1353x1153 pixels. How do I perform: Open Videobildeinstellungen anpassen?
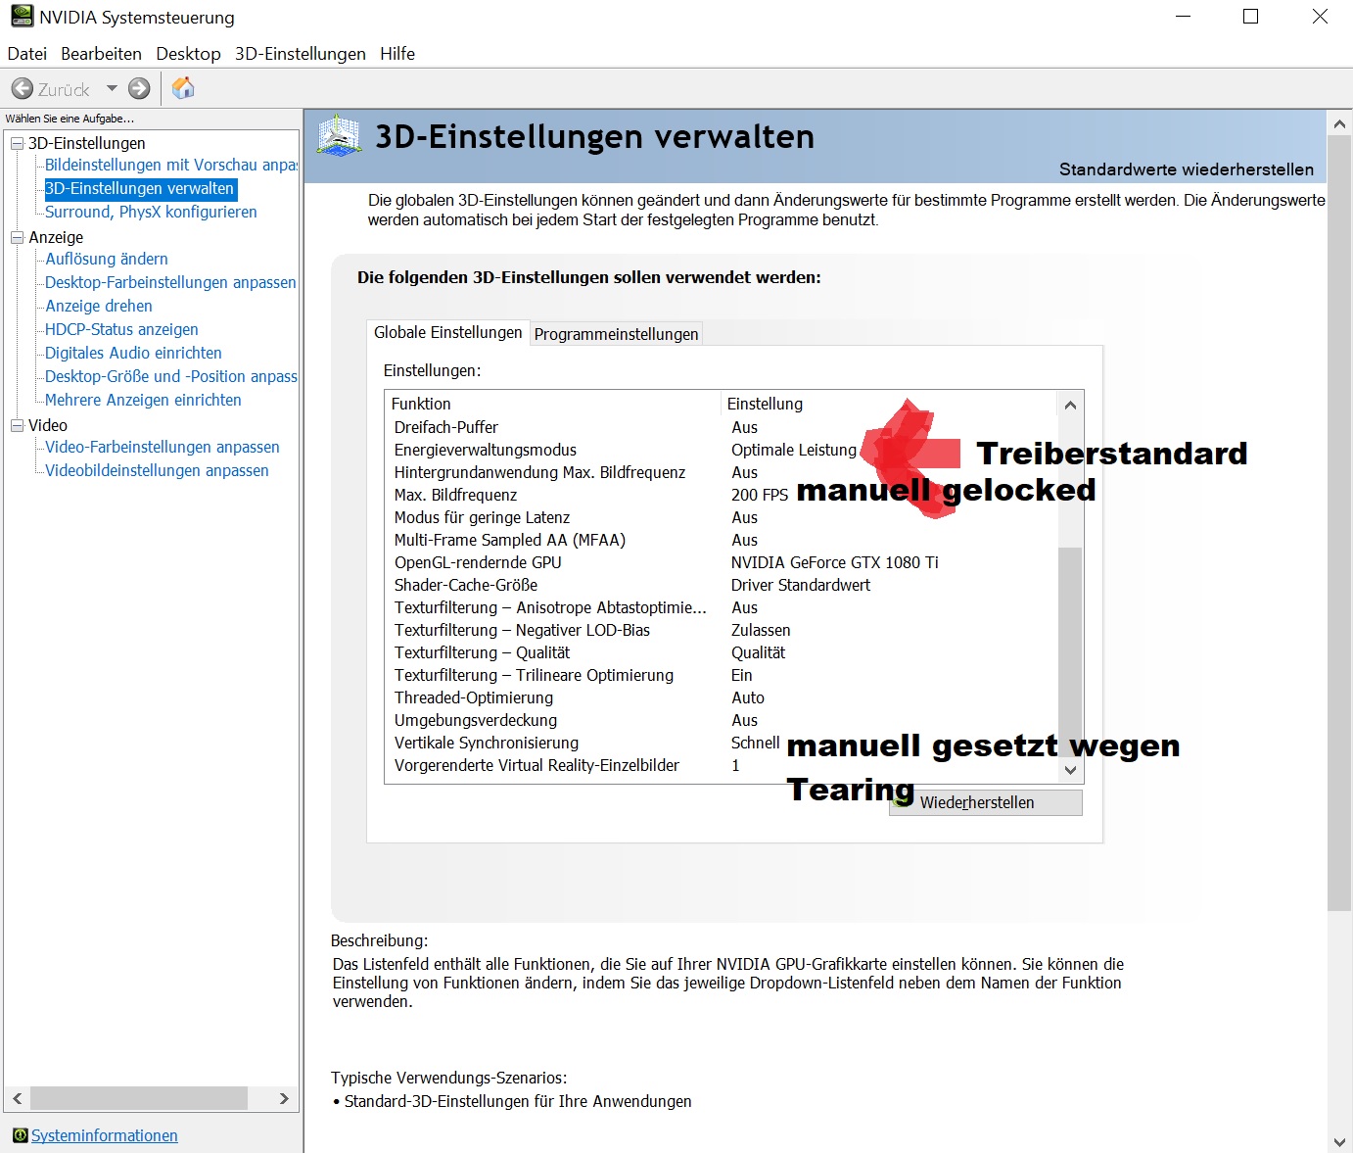click(x=157, y=471)
